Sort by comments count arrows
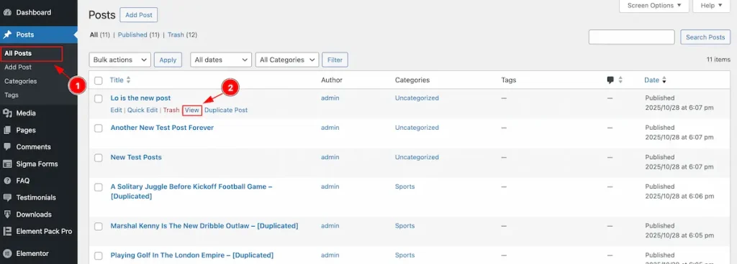737x264 pixels. click(620, 80)
